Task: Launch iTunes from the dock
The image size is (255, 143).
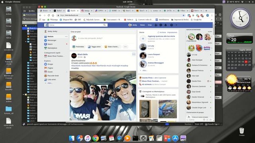Action: 88,138
